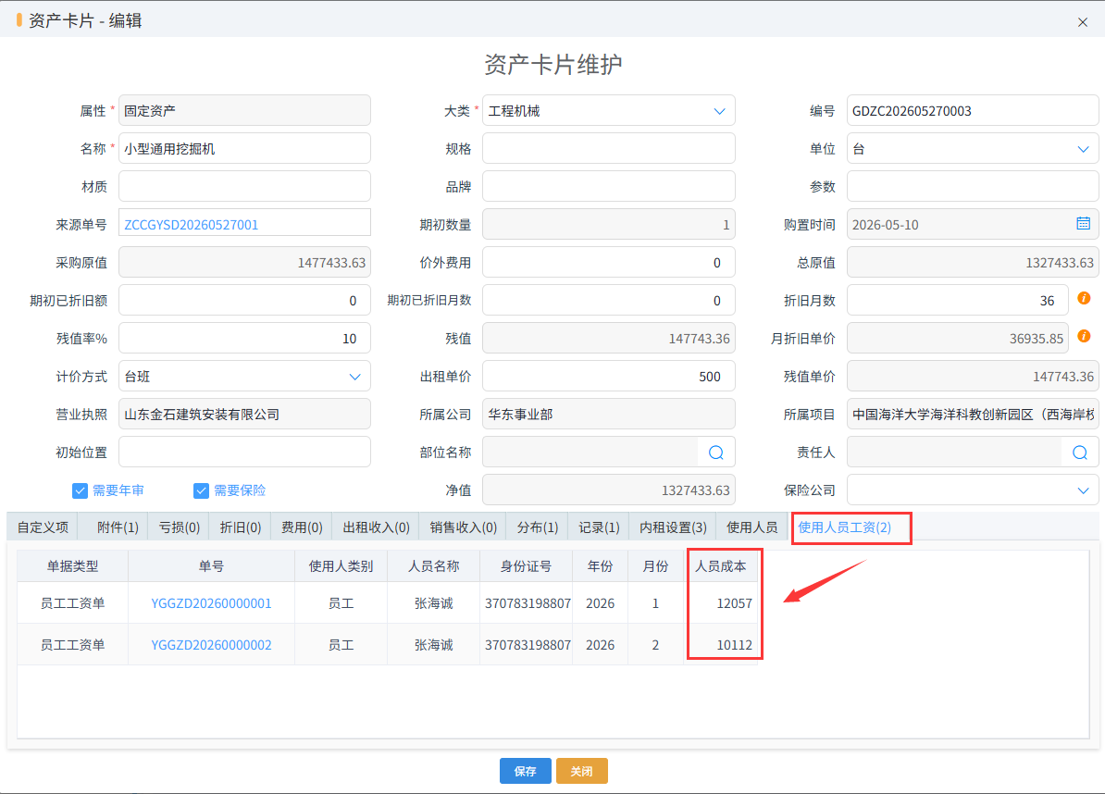Click the 期初已折旧月数 input field
This screenshot has width=1105, height=794.
[609, 301]
